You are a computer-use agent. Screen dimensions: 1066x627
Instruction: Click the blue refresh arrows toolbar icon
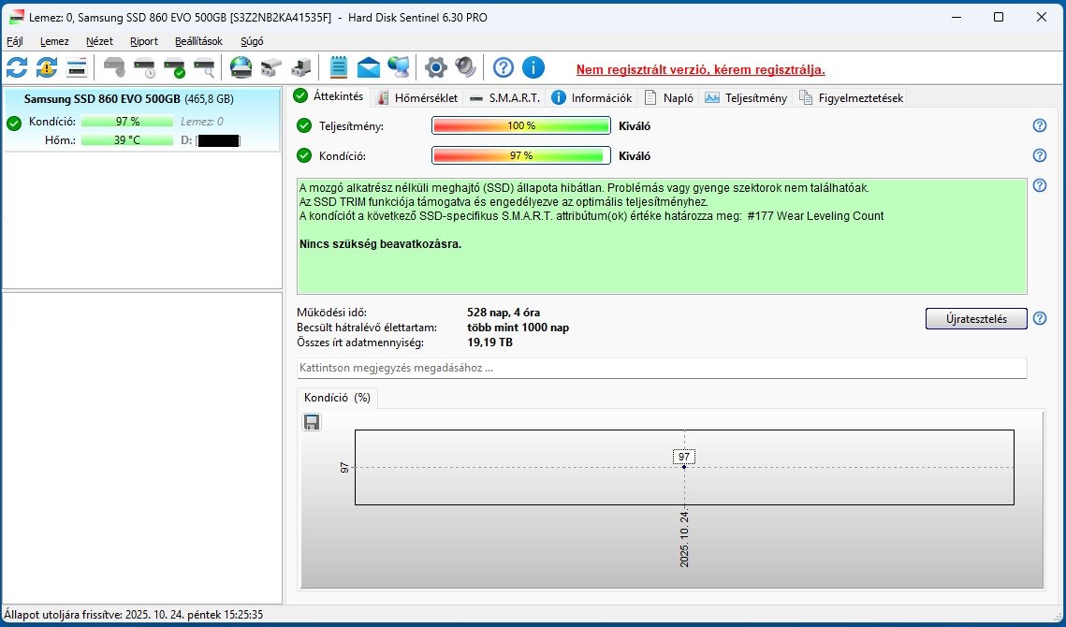(17, 67)
